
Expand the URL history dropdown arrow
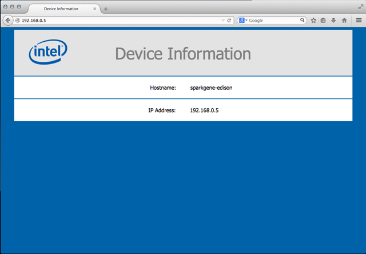[223, 20]
